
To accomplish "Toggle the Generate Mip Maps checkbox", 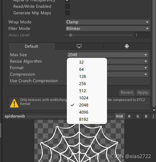I will click(67, 13).
